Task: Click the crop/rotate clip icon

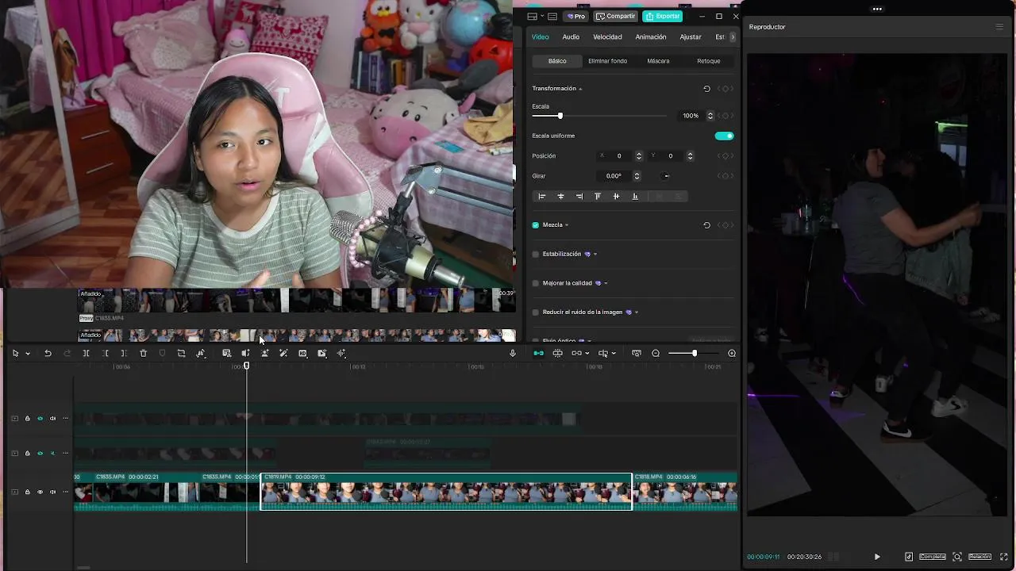Action: [181, 353]
